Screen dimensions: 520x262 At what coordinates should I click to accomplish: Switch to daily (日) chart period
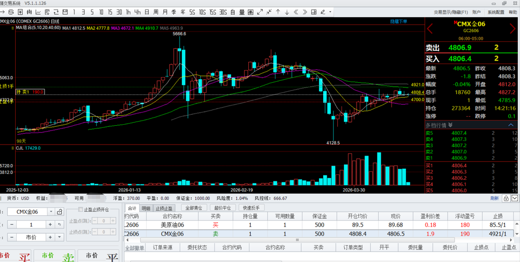[147, 12]
